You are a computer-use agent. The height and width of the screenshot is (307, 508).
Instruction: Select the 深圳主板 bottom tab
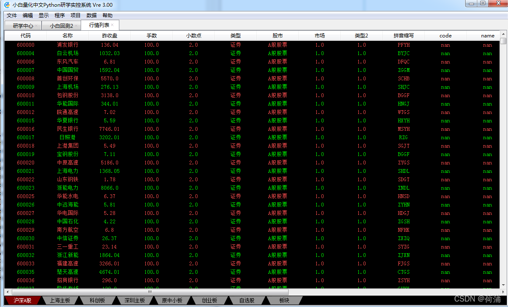[135, 300]
